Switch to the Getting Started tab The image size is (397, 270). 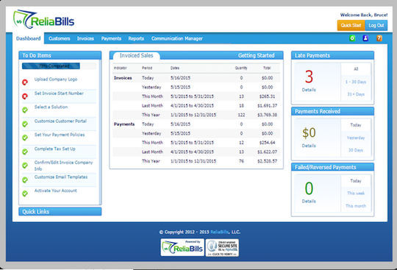[256, 55]
